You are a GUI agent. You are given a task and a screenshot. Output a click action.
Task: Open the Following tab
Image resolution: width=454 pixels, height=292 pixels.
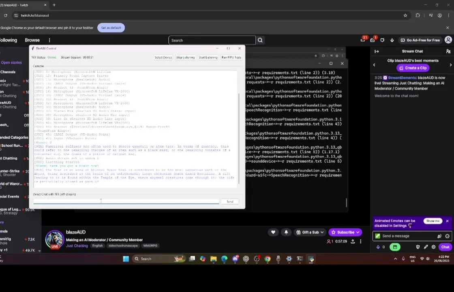tap(8, 40)
